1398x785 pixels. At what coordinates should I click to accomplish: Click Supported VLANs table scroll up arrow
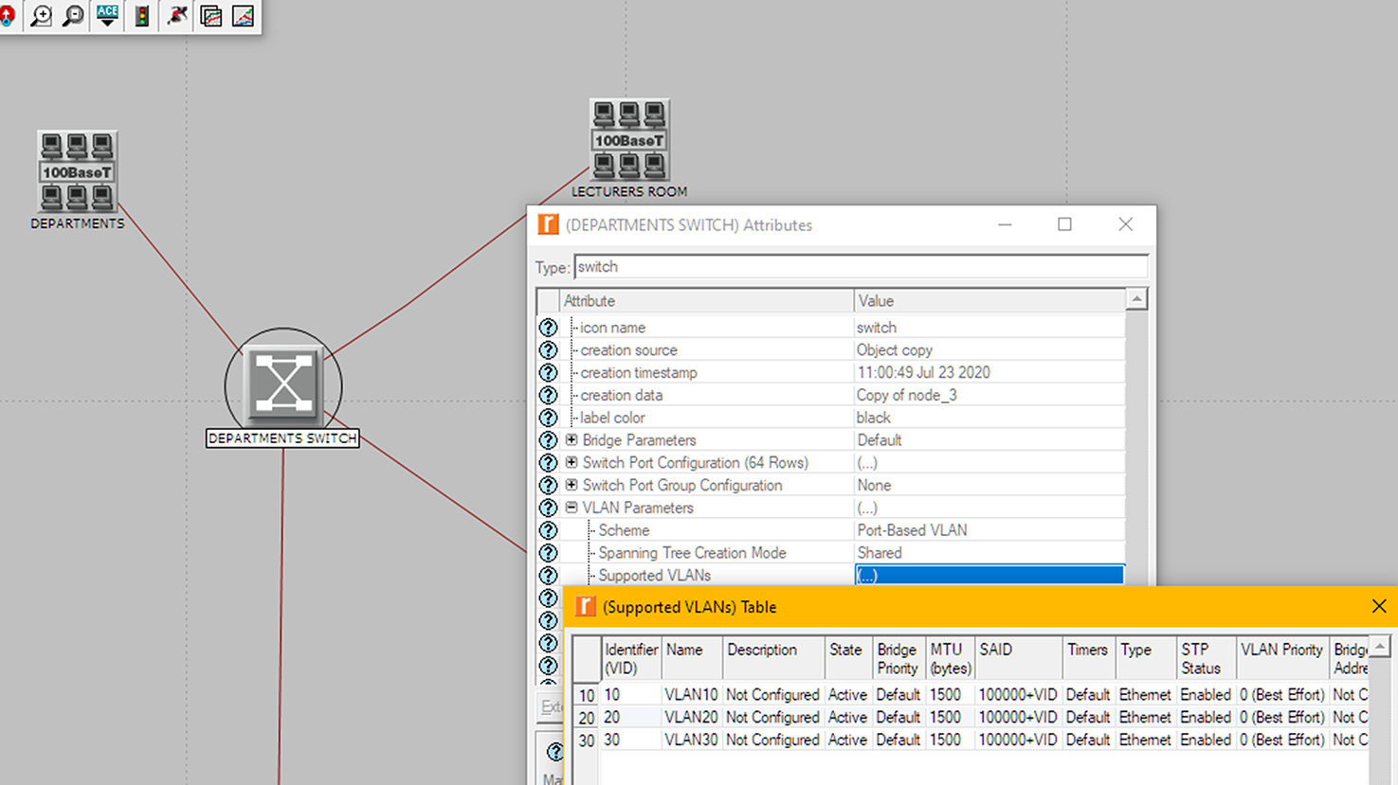1380,647
